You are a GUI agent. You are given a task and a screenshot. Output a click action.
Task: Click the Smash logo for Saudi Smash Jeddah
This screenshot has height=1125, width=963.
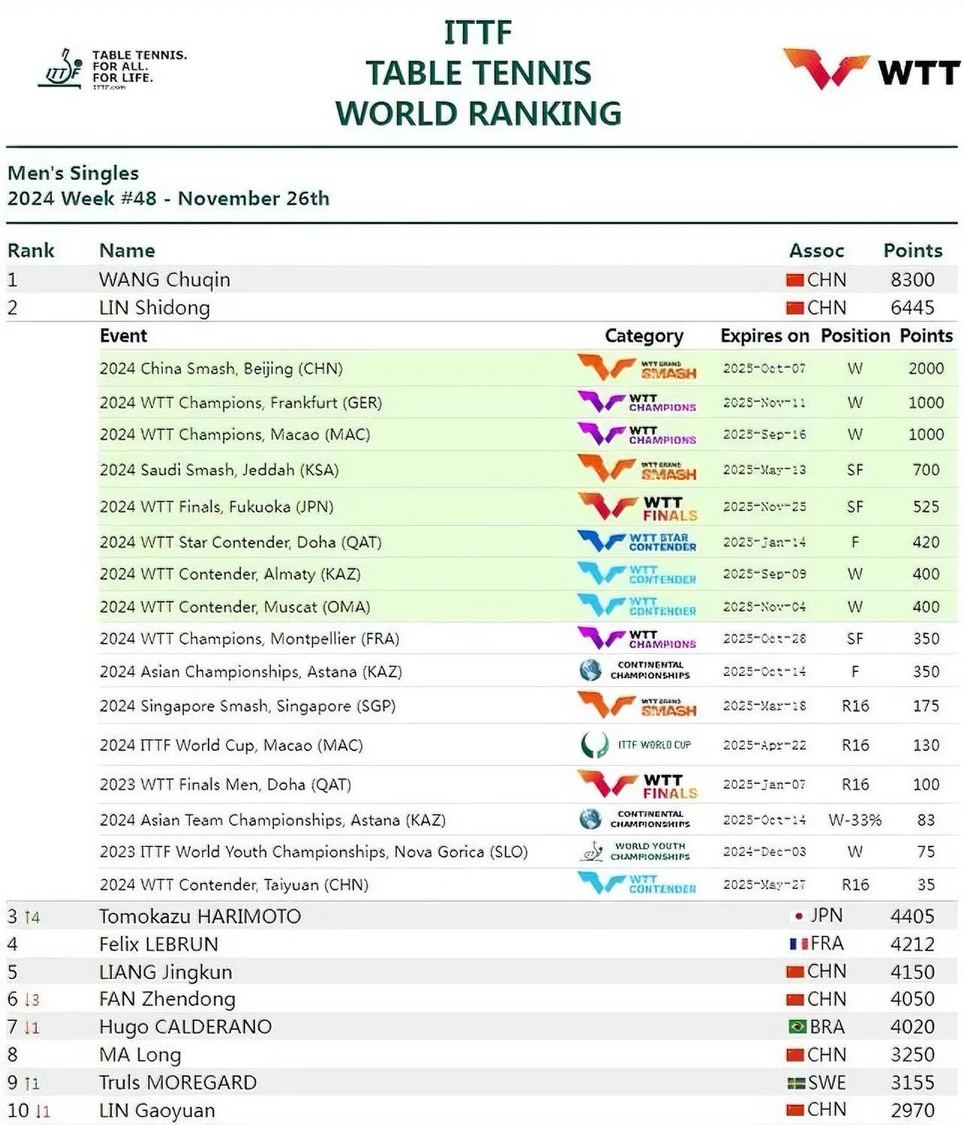pyautogui.click(x=636, y=469)
